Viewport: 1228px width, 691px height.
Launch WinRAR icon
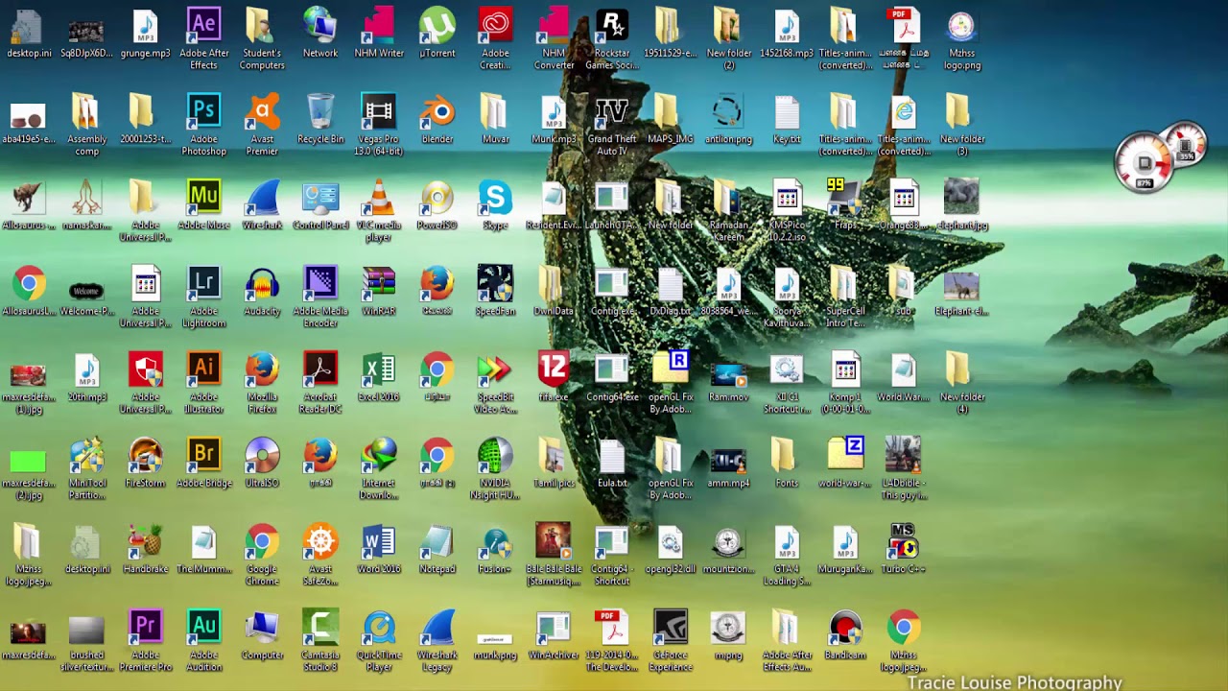378,291
